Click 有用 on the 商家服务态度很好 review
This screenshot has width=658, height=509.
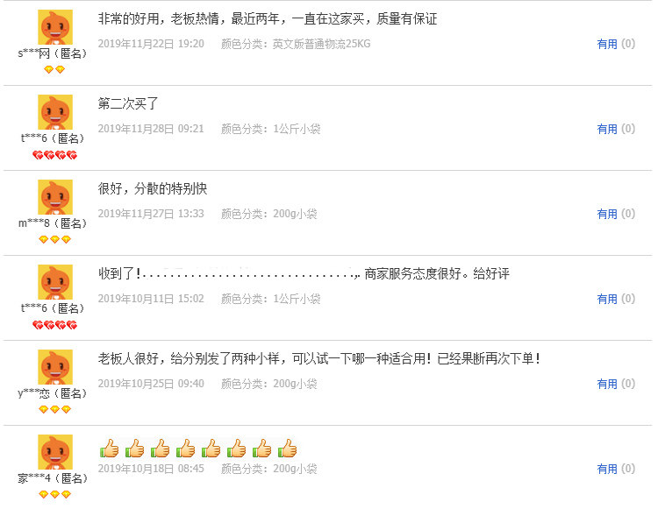(607, 299)
